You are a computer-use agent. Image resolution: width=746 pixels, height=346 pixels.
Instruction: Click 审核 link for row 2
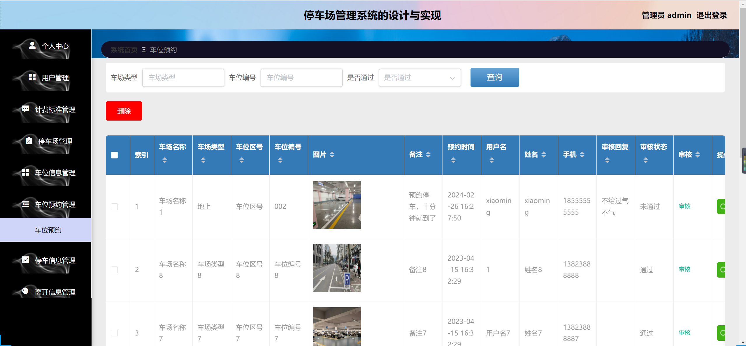pos(684,269)
